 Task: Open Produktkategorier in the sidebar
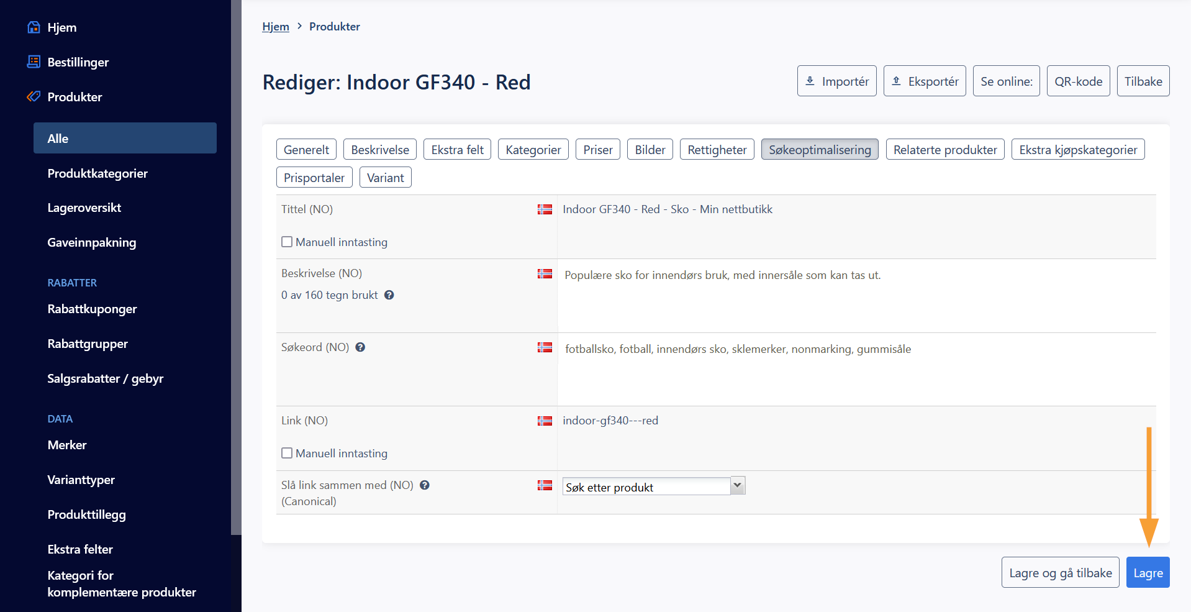point(97,173)
